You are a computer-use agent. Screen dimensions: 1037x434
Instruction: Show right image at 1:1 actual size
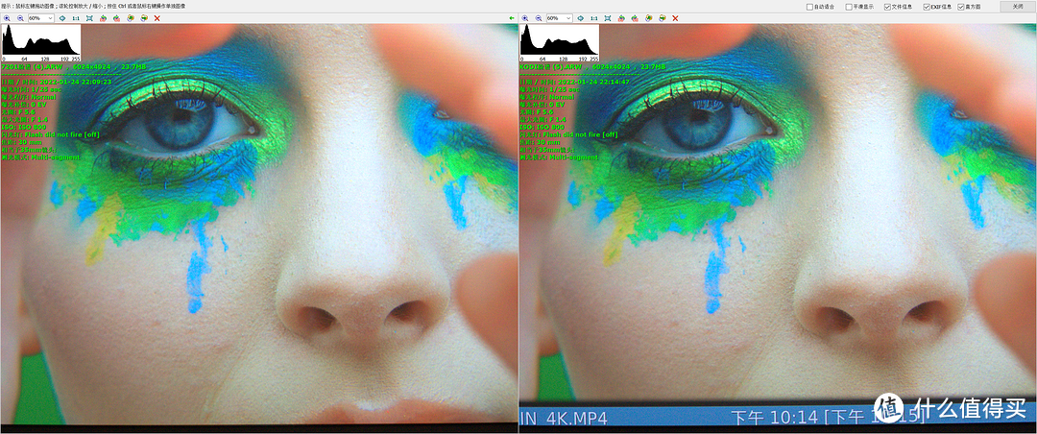(x=594, y=18)
